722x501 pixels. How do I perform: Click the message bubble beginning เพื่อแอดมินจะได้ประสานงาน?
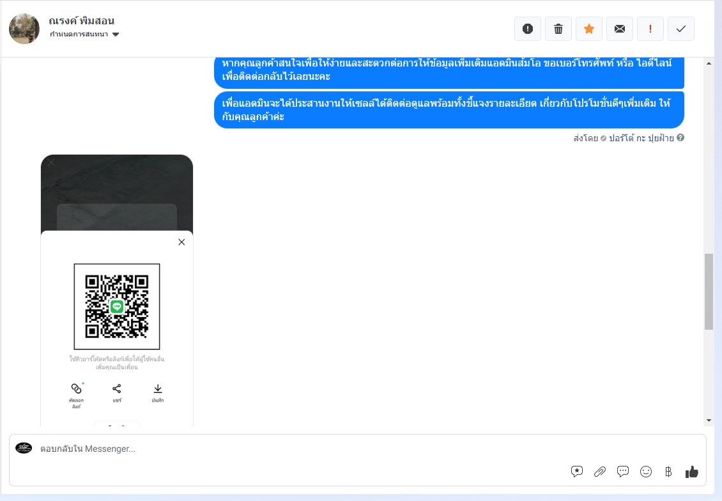tap(449, 110)
